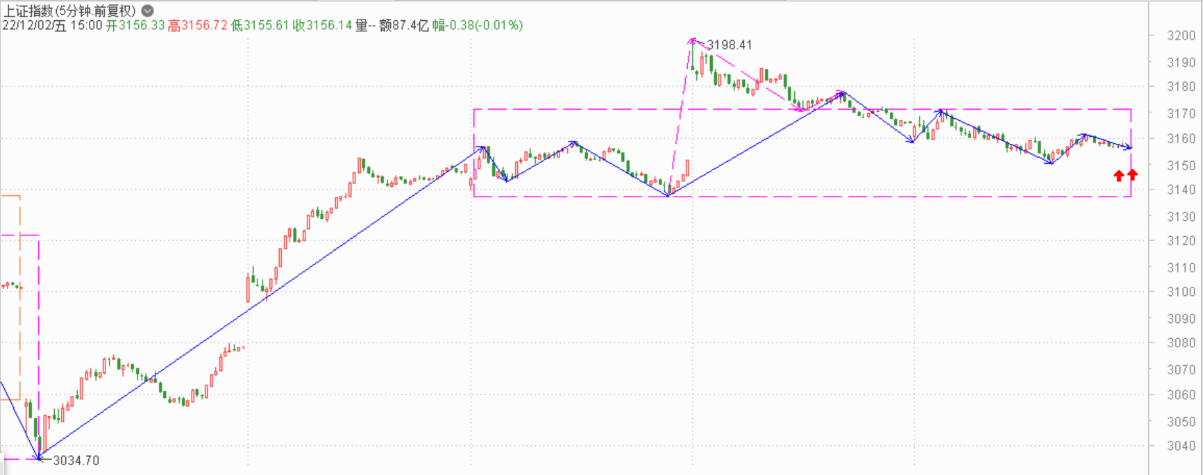Viewport: 1203px width, 475px height.
Task: Click the high price 高3156.72
Action: 198,26
